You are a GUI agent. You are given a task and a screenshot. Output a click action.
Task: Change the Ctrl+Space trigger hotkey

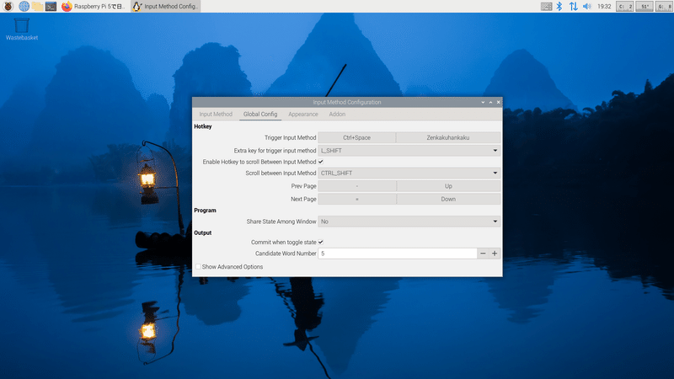[356, 137]
